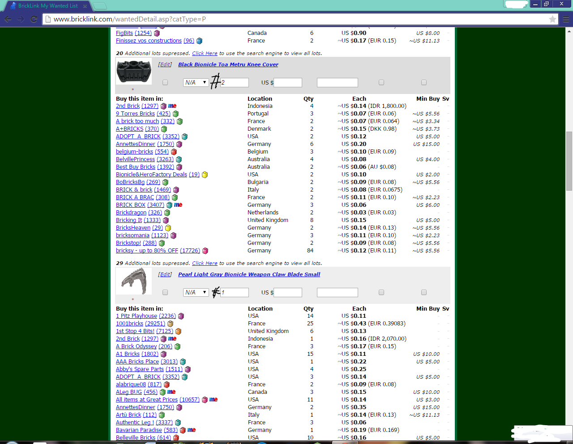The height and width of the screenshot is (444, 573).
Task: Open the N/A dropdown for Claw Blade Small
Action: click(196, 292)
